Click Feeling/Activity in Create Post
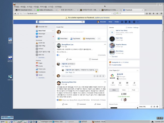Screen dimensions: 164x123 (x=89, y=39)
